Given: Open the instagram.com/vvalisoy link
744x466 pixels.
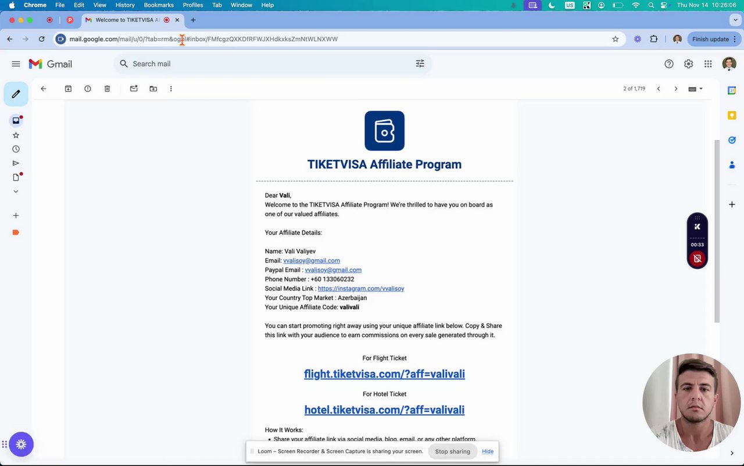Looking at the screenshot, I should point(361,289).
